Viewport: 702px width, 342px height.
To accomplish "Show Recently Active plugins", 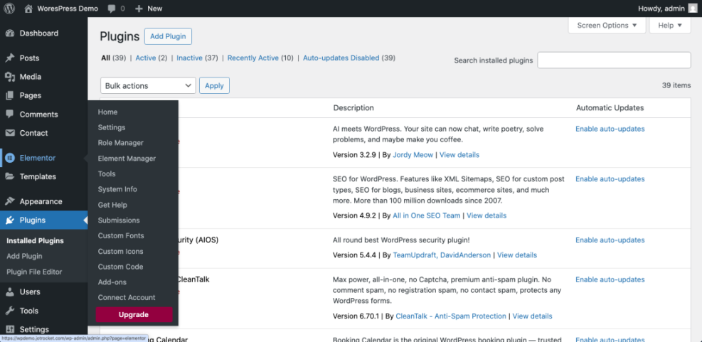I will tap(253, 58).
